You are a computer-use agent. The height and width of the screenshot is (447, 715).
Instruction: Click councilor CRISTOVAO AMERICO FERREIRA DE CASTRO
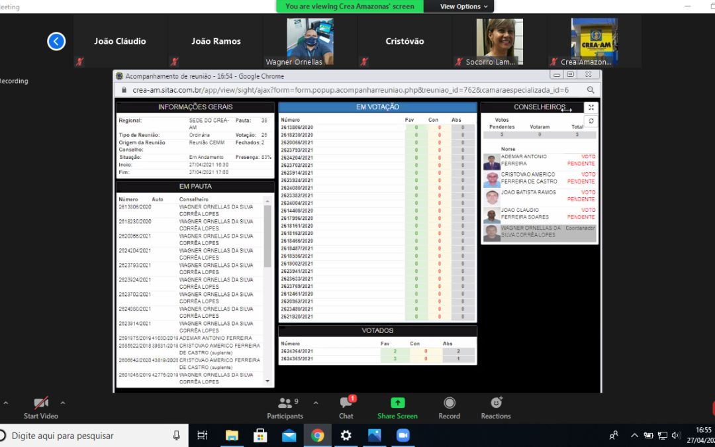coord(540,179)
